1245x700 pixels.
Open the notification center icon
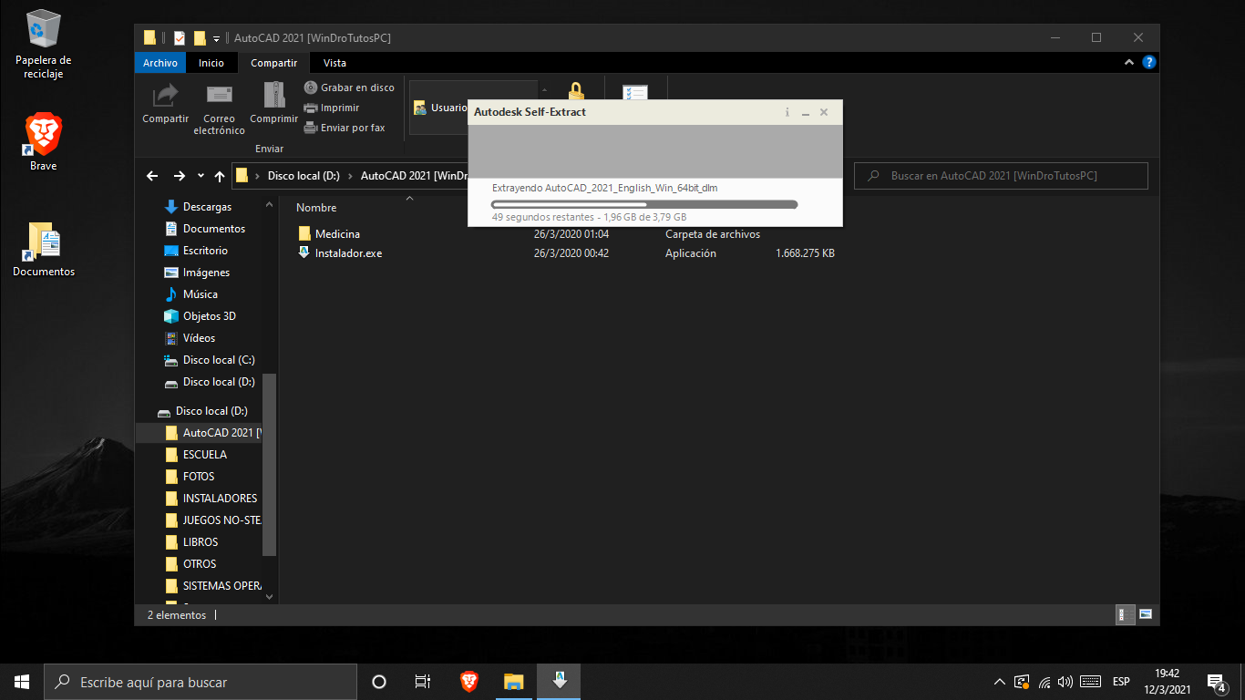1216,682
